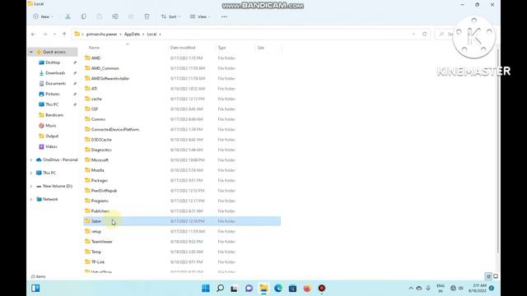Click the Paste icon in toolbar
Image resolution: width=527 pixels, height=296 pixels.
(x=100, y=16)
